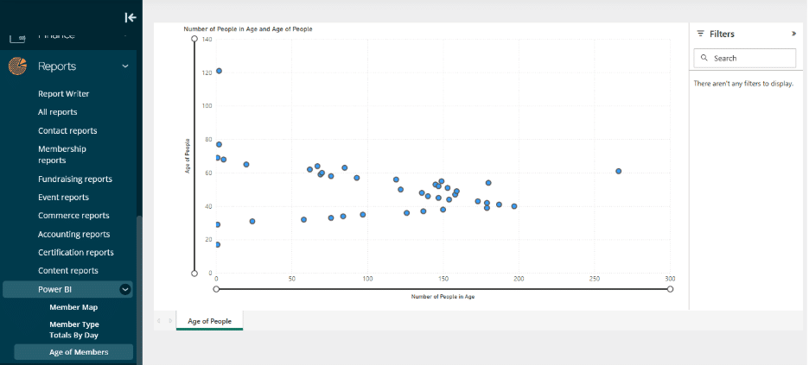Screen dimensions: 809x365
Task: Select the outlier data point near 265
Action: [618, 171]
